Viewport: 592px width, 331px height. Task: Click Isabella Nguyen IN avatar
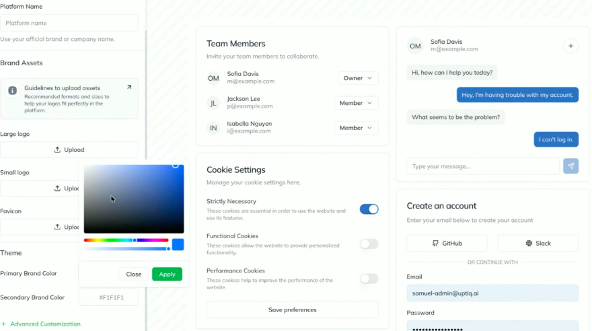point(213,128)
